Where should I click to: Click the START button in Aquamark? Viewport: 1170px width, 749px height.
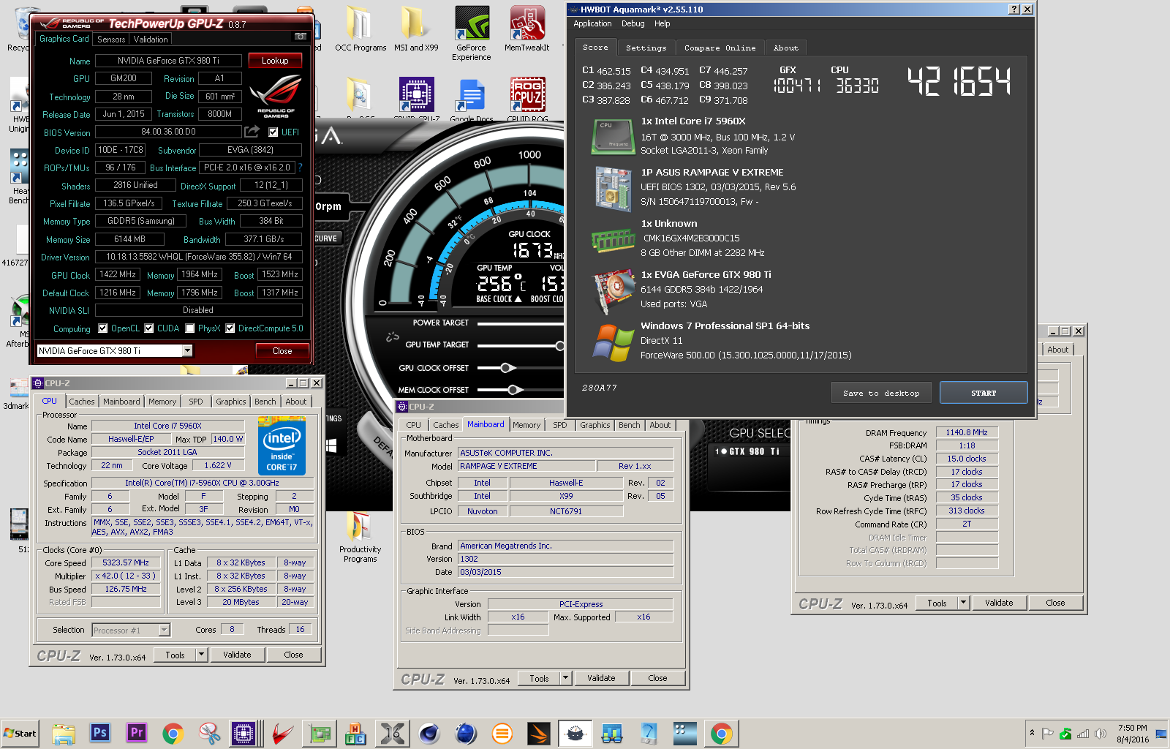click(984, 393)
